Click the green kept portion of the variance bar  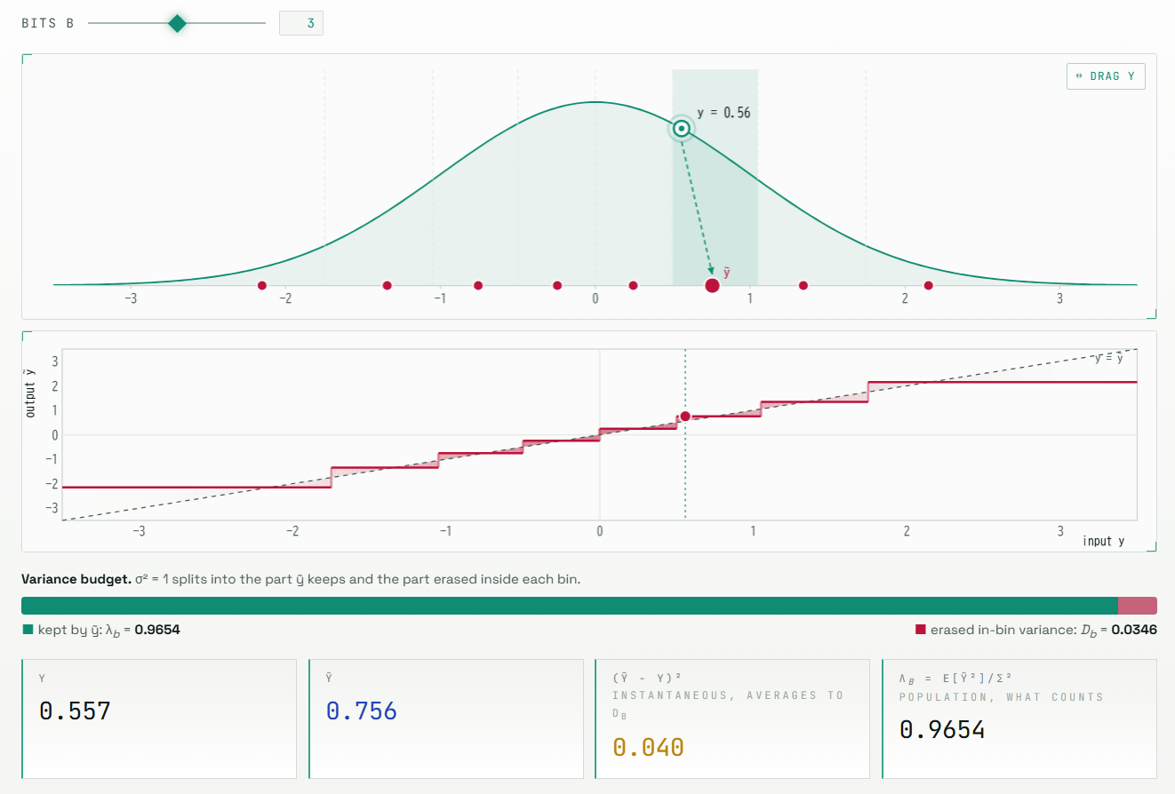pyautogui.click(x=569, y=606)
